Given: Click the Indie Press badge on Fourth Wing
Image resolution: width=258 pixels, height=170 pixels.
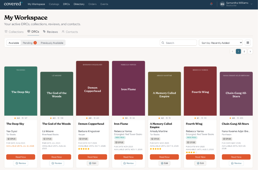Looking at the screenshot, I should (191, 137).
